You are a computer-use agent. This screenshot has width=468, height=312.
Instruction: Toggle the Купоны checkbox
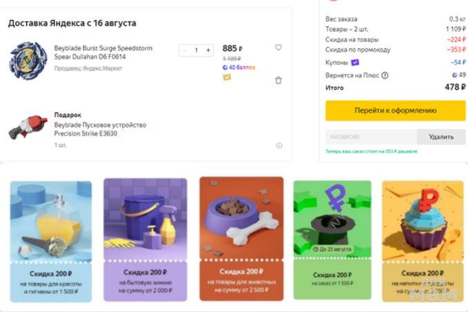(355, 62)
